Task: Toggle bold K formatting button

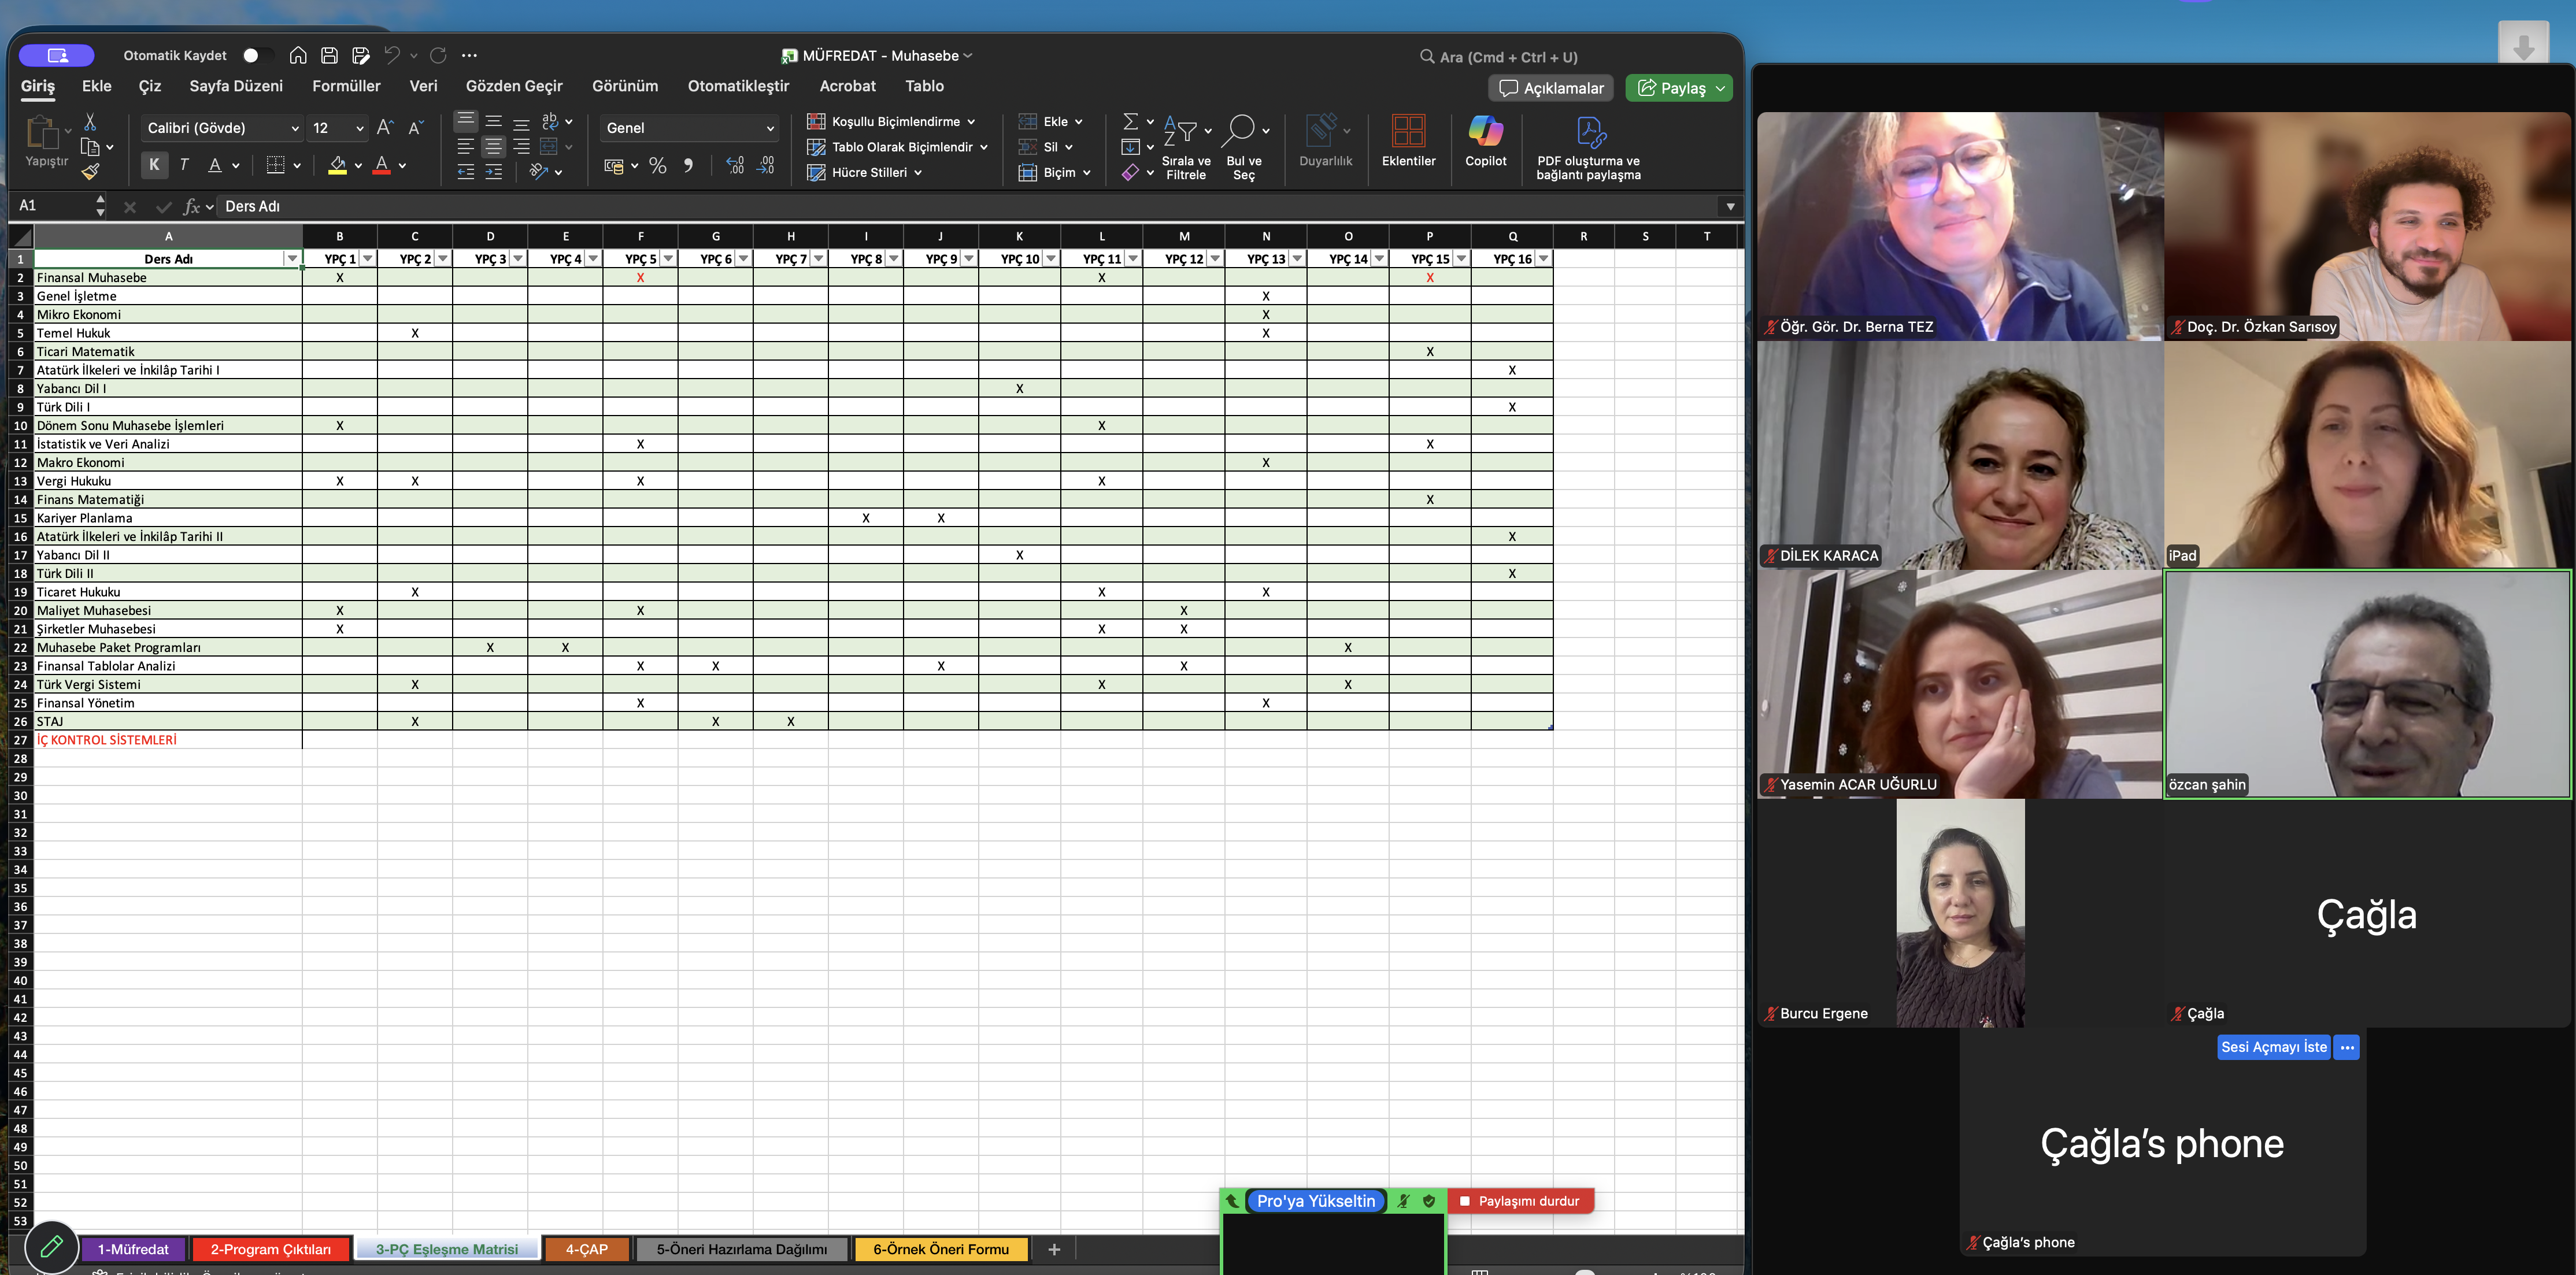Action: tap(154, 165)
